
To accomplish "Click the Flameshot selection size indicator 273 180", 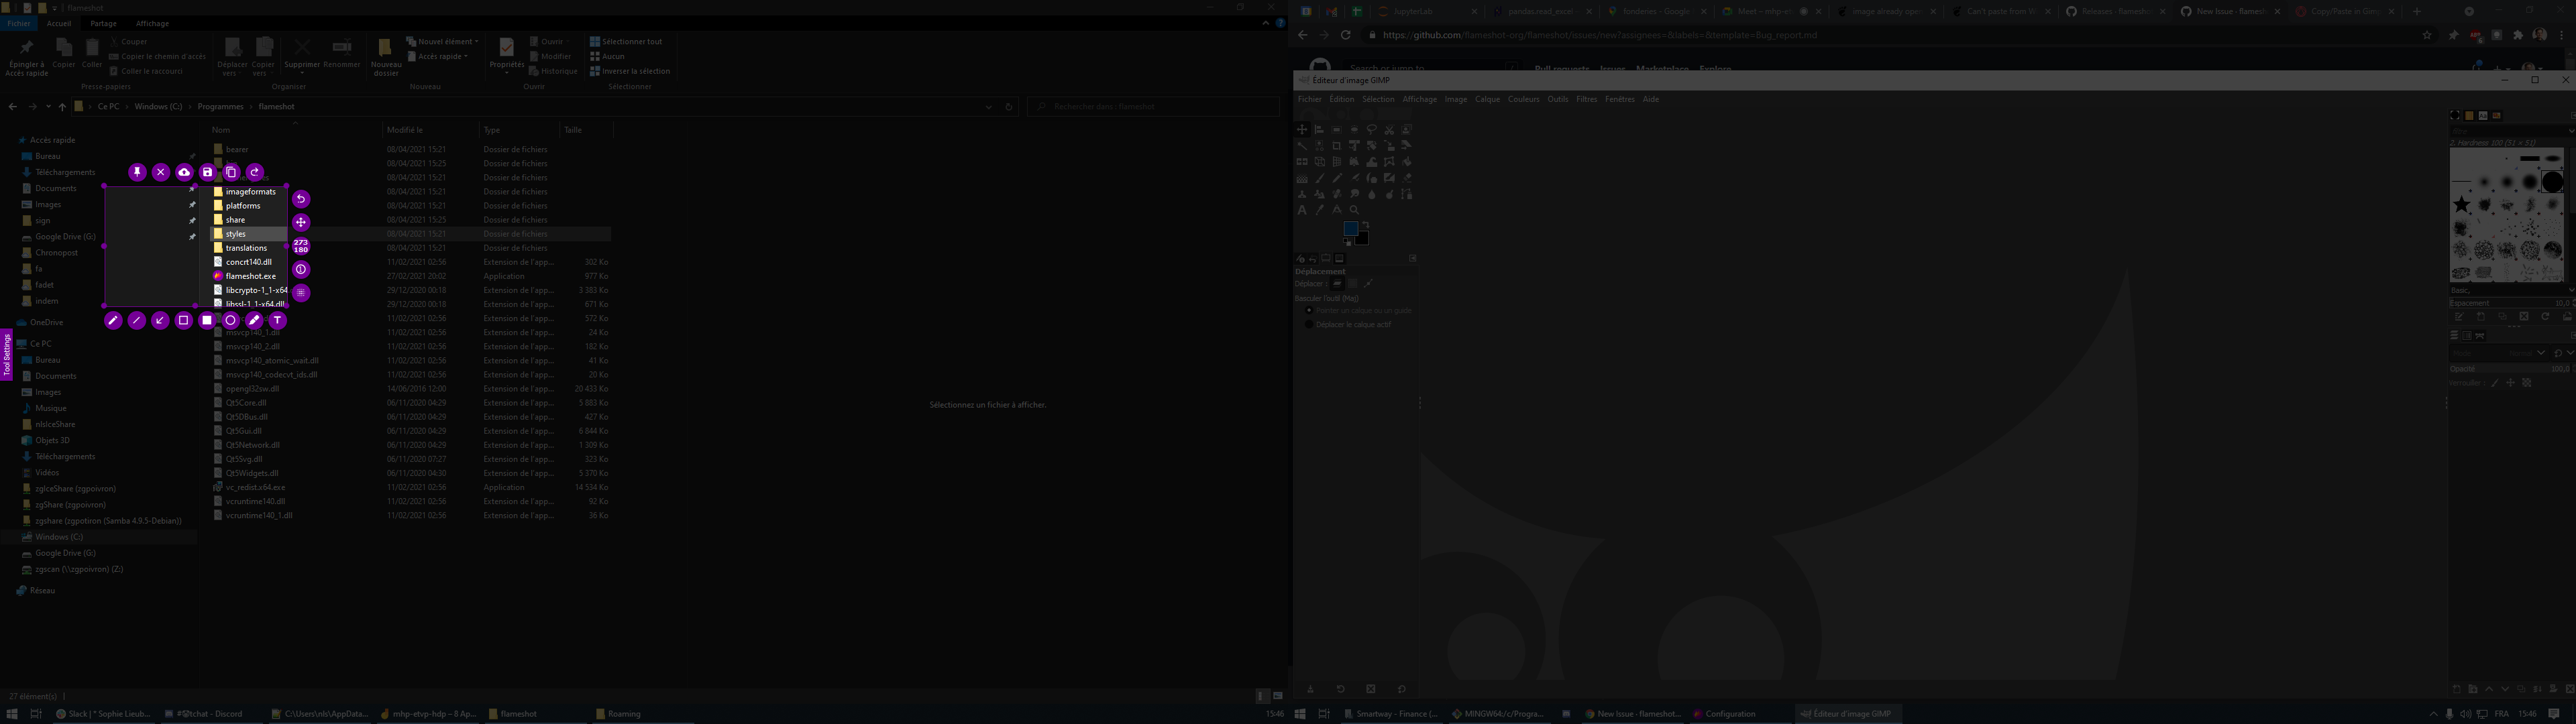I will [301, 246].
